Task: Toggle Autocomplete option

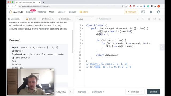Action: point(104,19)
